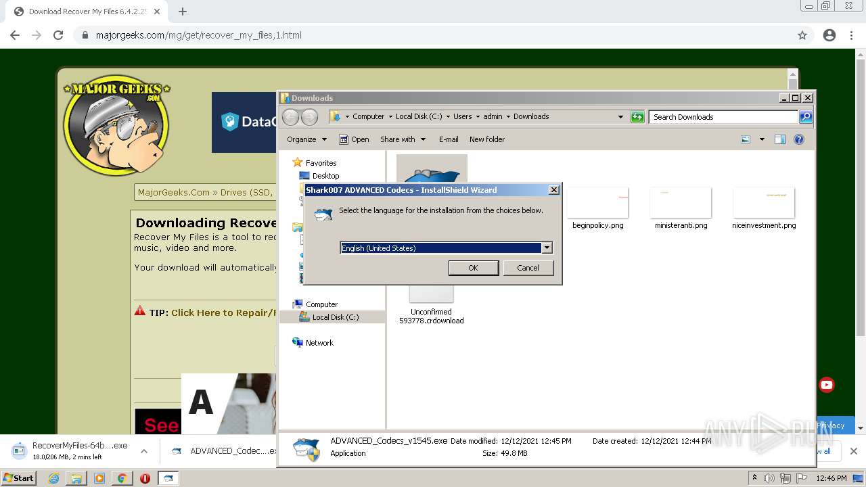Confirm language with the OK button
This screenshot has height=487, width=866.
click(x=473, y=268)
